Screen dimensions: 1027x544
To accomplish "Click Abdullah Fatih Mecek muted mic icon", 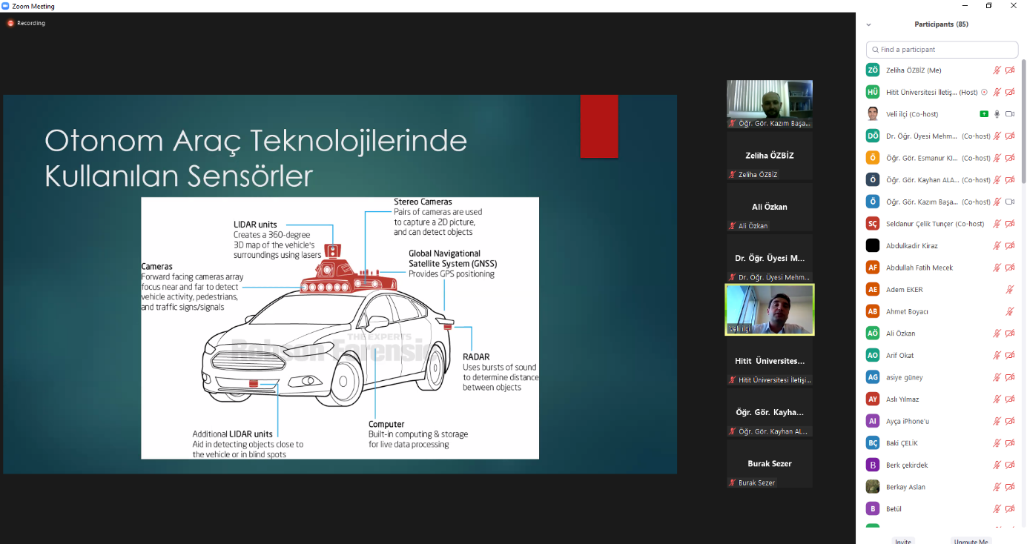I will click(997, 268).
